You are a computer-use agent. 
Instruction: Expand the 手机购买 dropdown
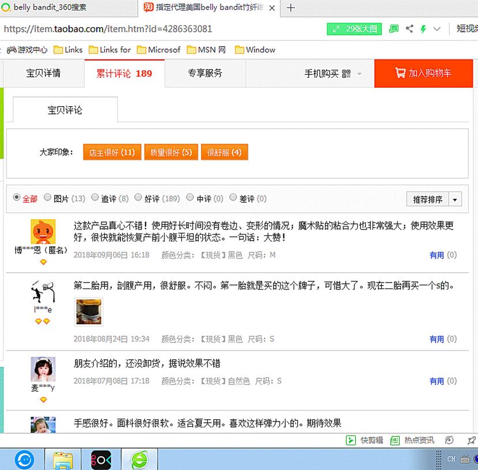pos(360,74)
